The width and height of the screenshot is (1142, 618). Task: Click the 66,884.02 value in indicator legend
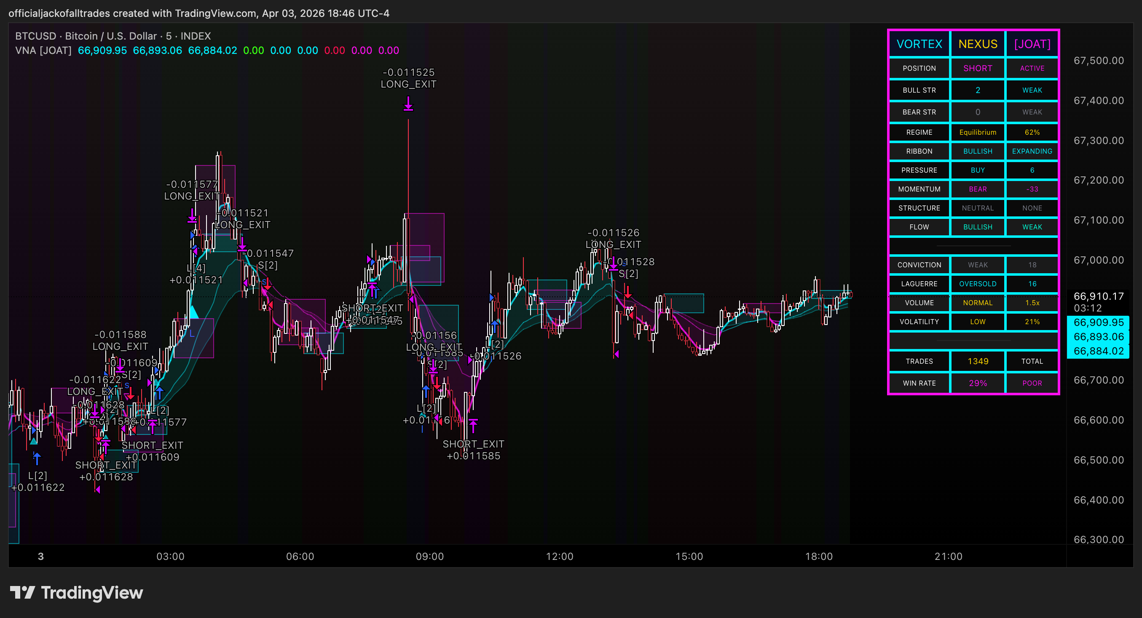coord(212,51)
